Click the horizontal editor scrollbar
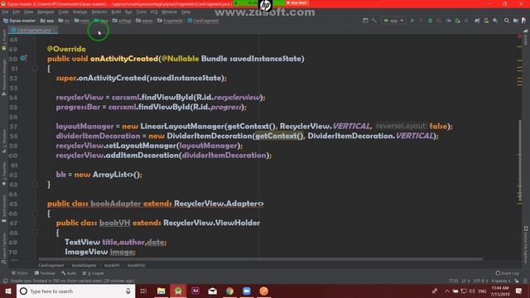 260,259
